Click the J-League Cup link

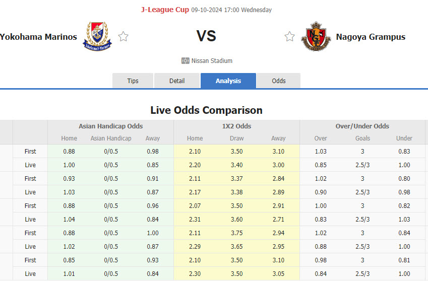coord(165,10)
